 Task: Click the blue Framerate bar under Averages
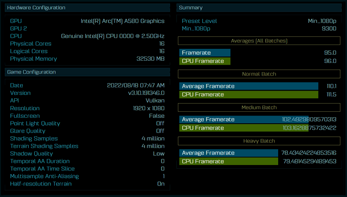(205, 53)
